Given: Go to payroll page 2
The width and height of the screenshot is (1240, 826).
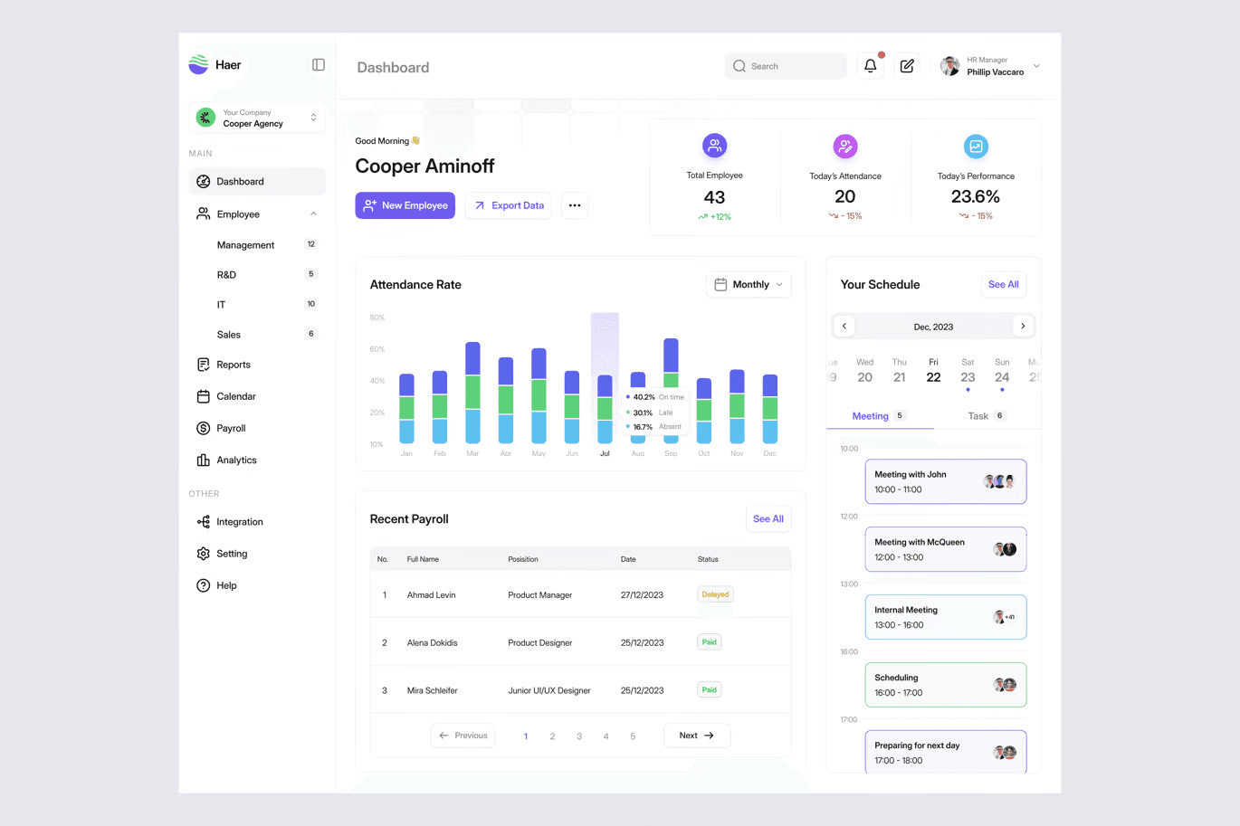Looking at the screenshot, I should [x=552, y=736].
